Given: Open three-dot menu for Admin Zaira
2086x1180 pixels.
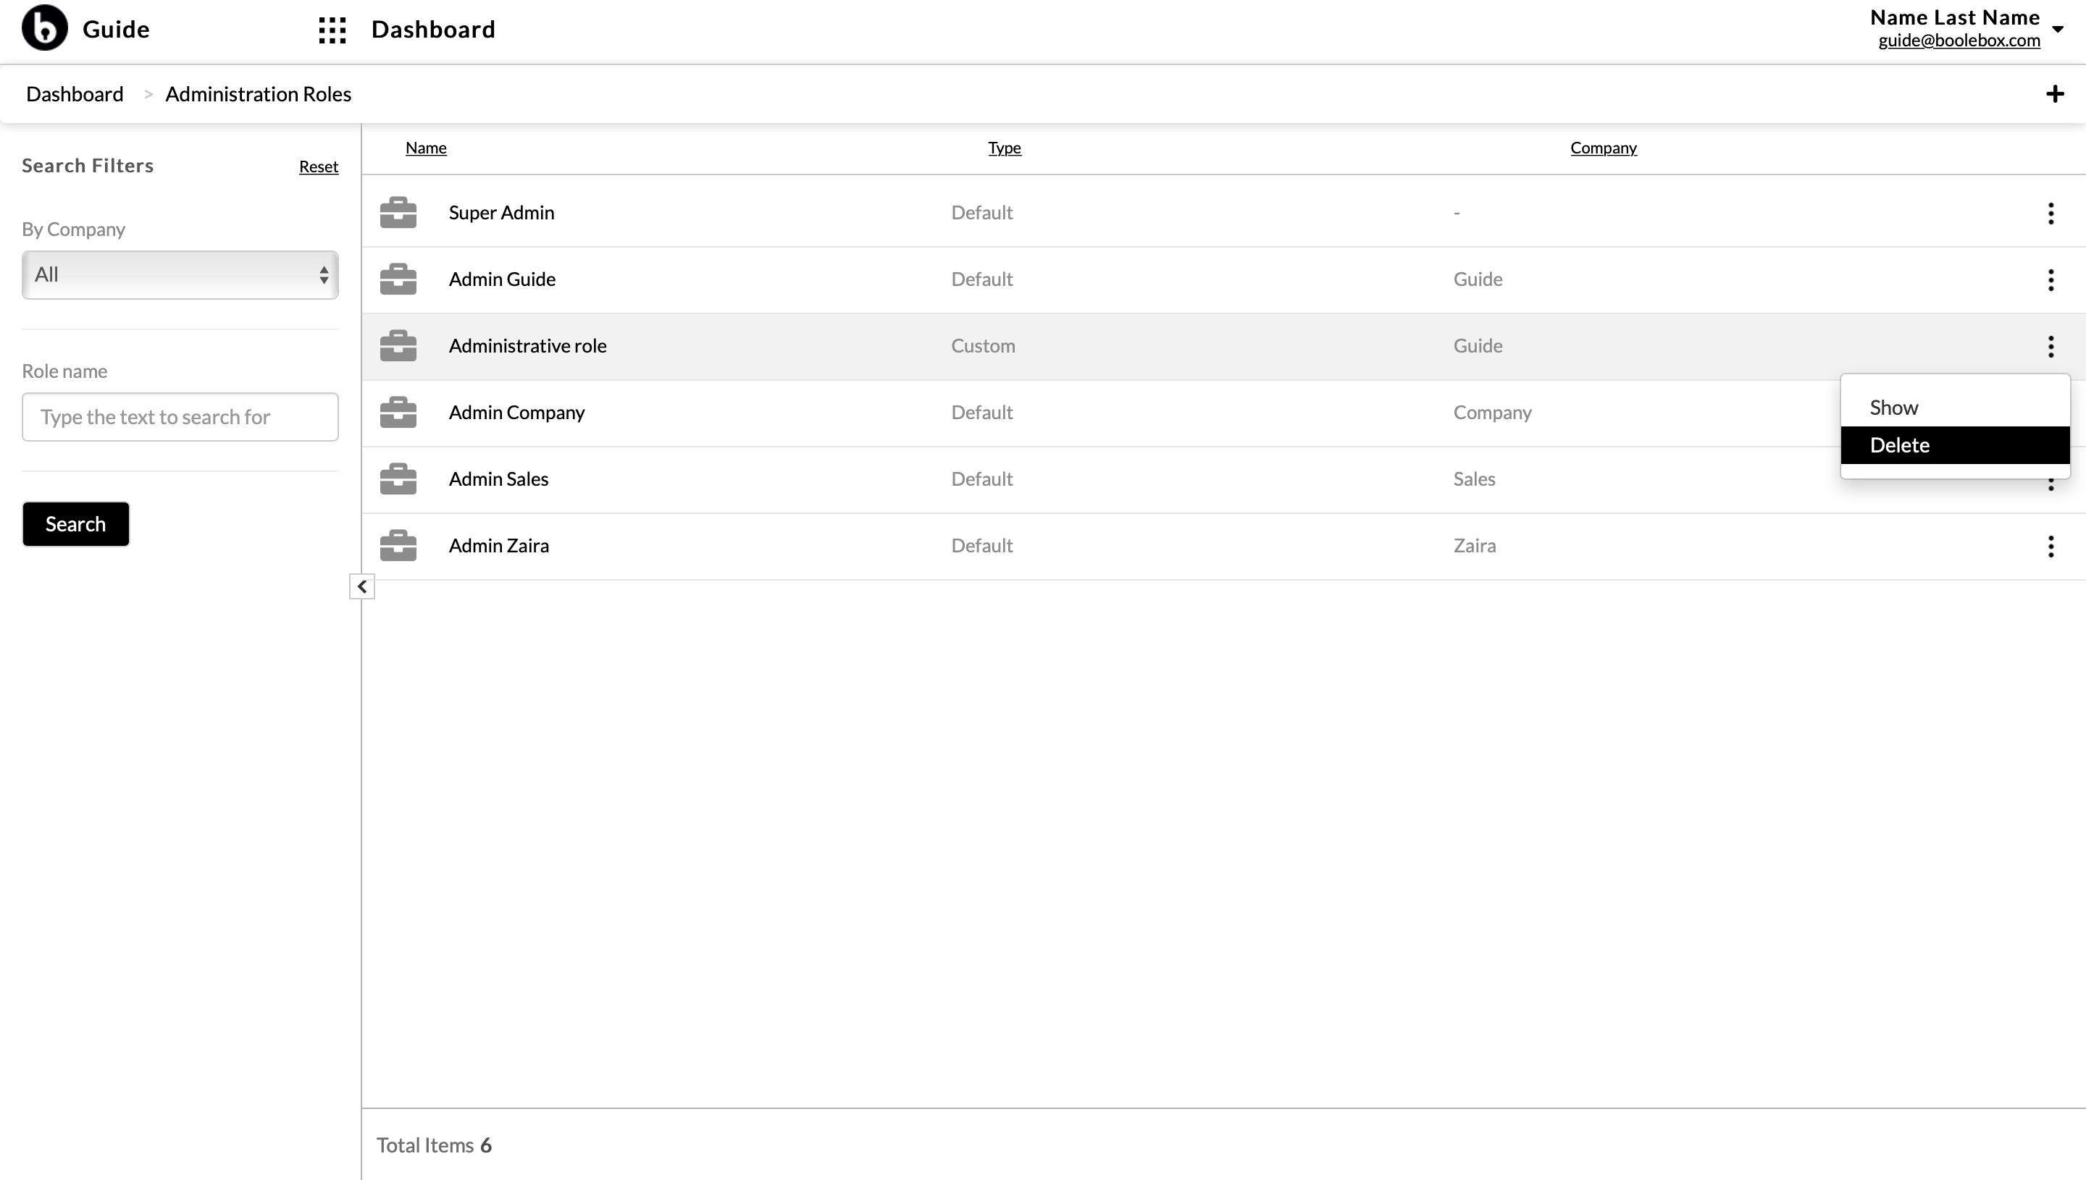Looking at the screenshot, I should pos(2051,547).
